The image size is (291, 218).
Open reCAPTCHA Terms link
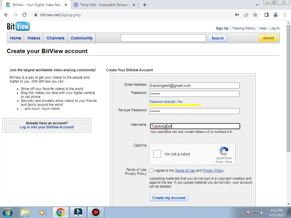pos(229,162)
